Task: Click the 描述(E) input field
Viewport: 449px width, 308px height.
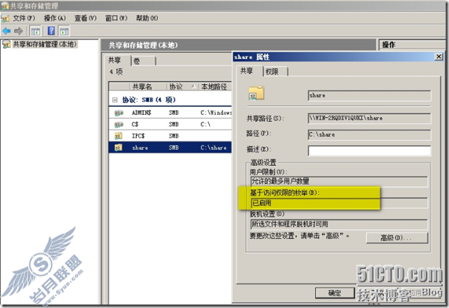Action: coord(369,151)
